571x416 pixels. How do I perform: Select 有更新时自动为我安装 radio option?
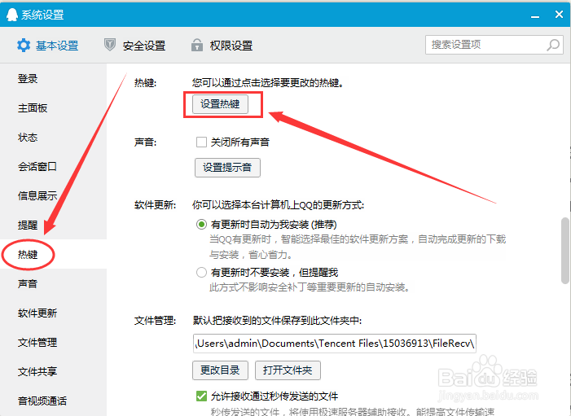[x=201, y=224]
